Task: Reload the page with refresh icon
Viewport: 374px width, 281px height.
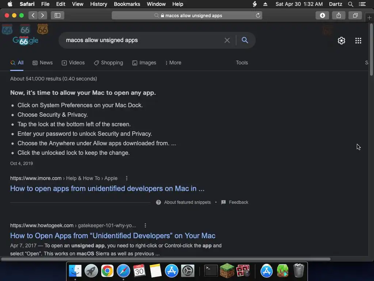Action: (x=258, y=15)
